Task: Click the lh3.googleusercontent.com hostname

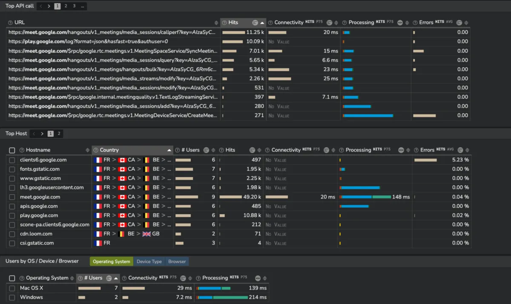Action: [52, 188]
